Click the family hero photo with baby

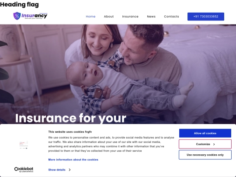[x=118, y=74]
